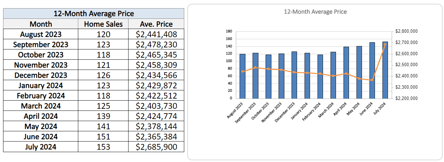This screenshot has width=444, height=162.
Task: Click the December 2023 blue bar
Action: pos(294,75)
